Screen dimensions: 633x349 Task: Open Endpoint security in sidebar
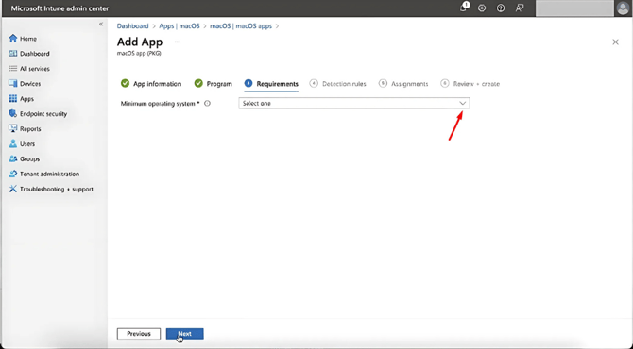pyautogui.click(x=38, y=114)
